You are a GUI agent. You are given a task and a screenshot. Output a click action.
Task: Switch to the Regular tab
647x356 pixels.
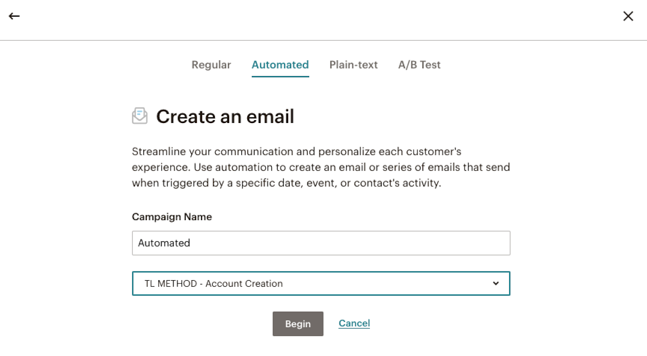tap(211, 65)
